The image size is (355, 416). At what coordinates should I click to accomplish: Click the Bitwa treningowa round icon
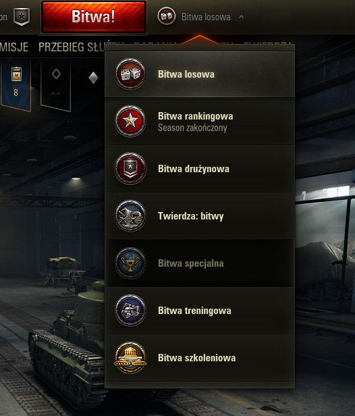point(130,310)
